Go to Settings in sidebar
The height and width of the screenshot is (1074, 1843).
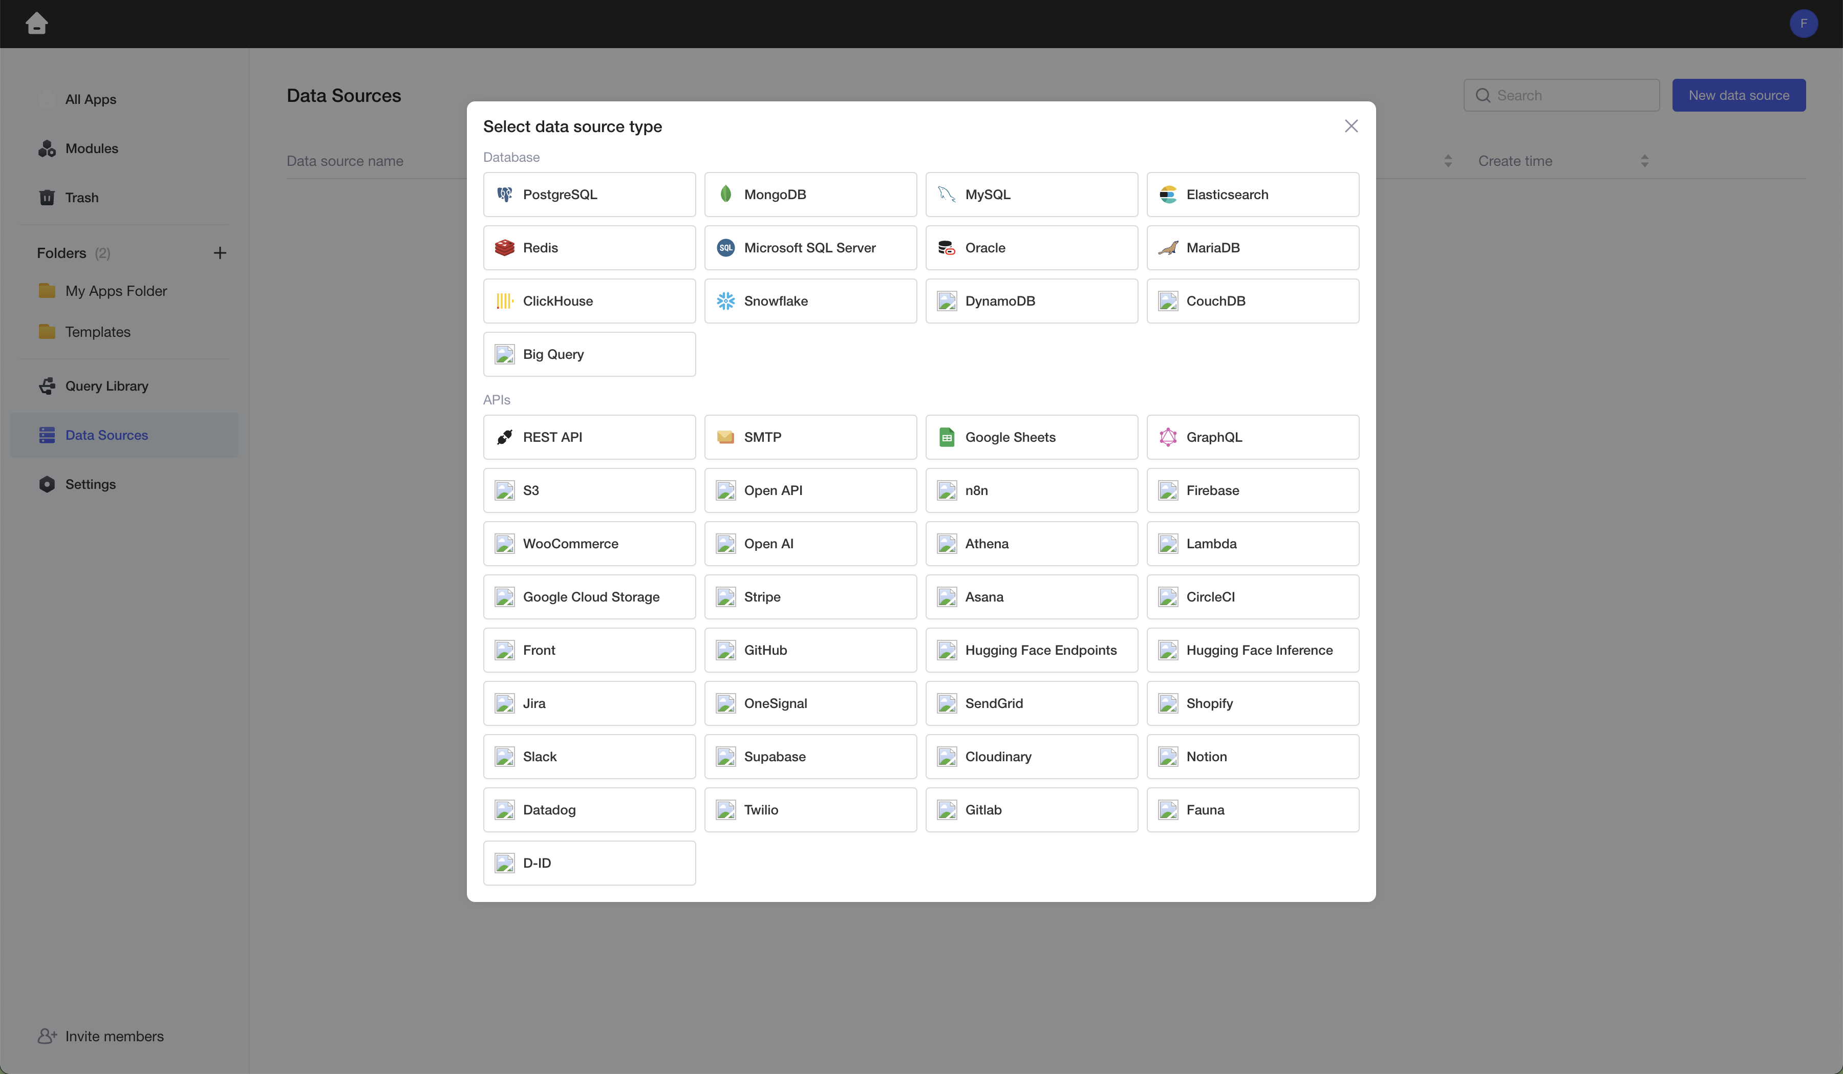[x=90, y=484]
